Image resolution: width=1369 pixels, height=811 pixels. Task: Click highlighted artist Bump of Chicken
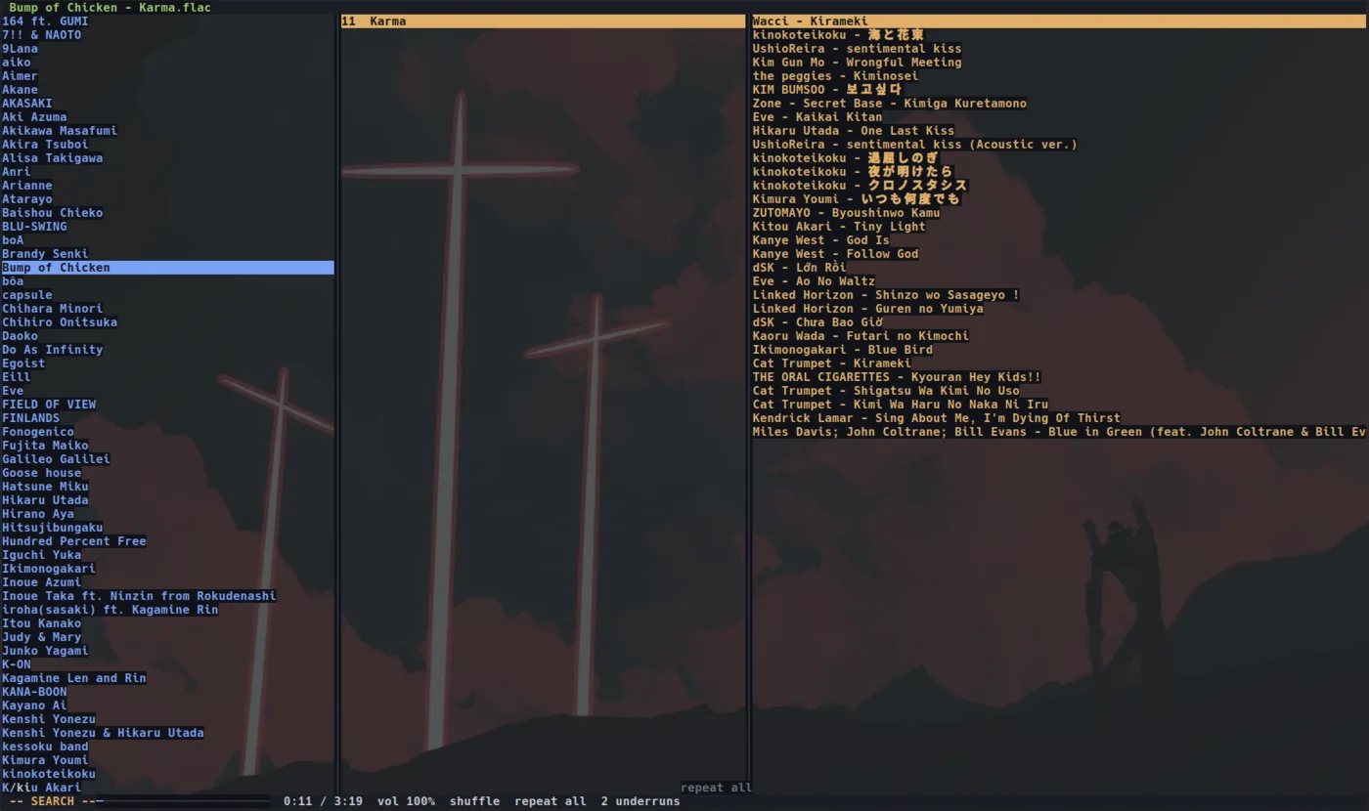point(167,267)
